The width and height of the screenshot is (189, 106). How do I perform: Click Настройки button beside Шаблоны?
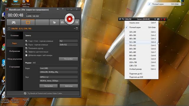point(48,86)
